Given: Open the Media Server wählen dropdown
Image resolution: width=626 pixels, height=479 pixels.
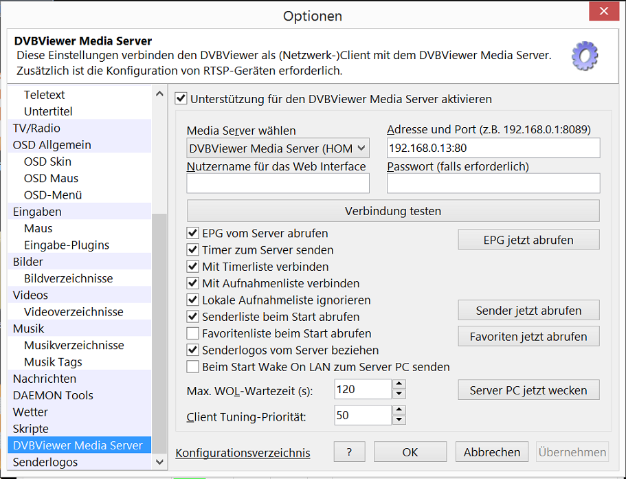Looking at the screenshot, I should click(278, 148).
